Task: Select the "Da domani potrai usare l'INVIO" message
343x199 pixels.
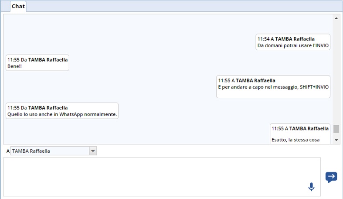Action: (x=293, y=45)
